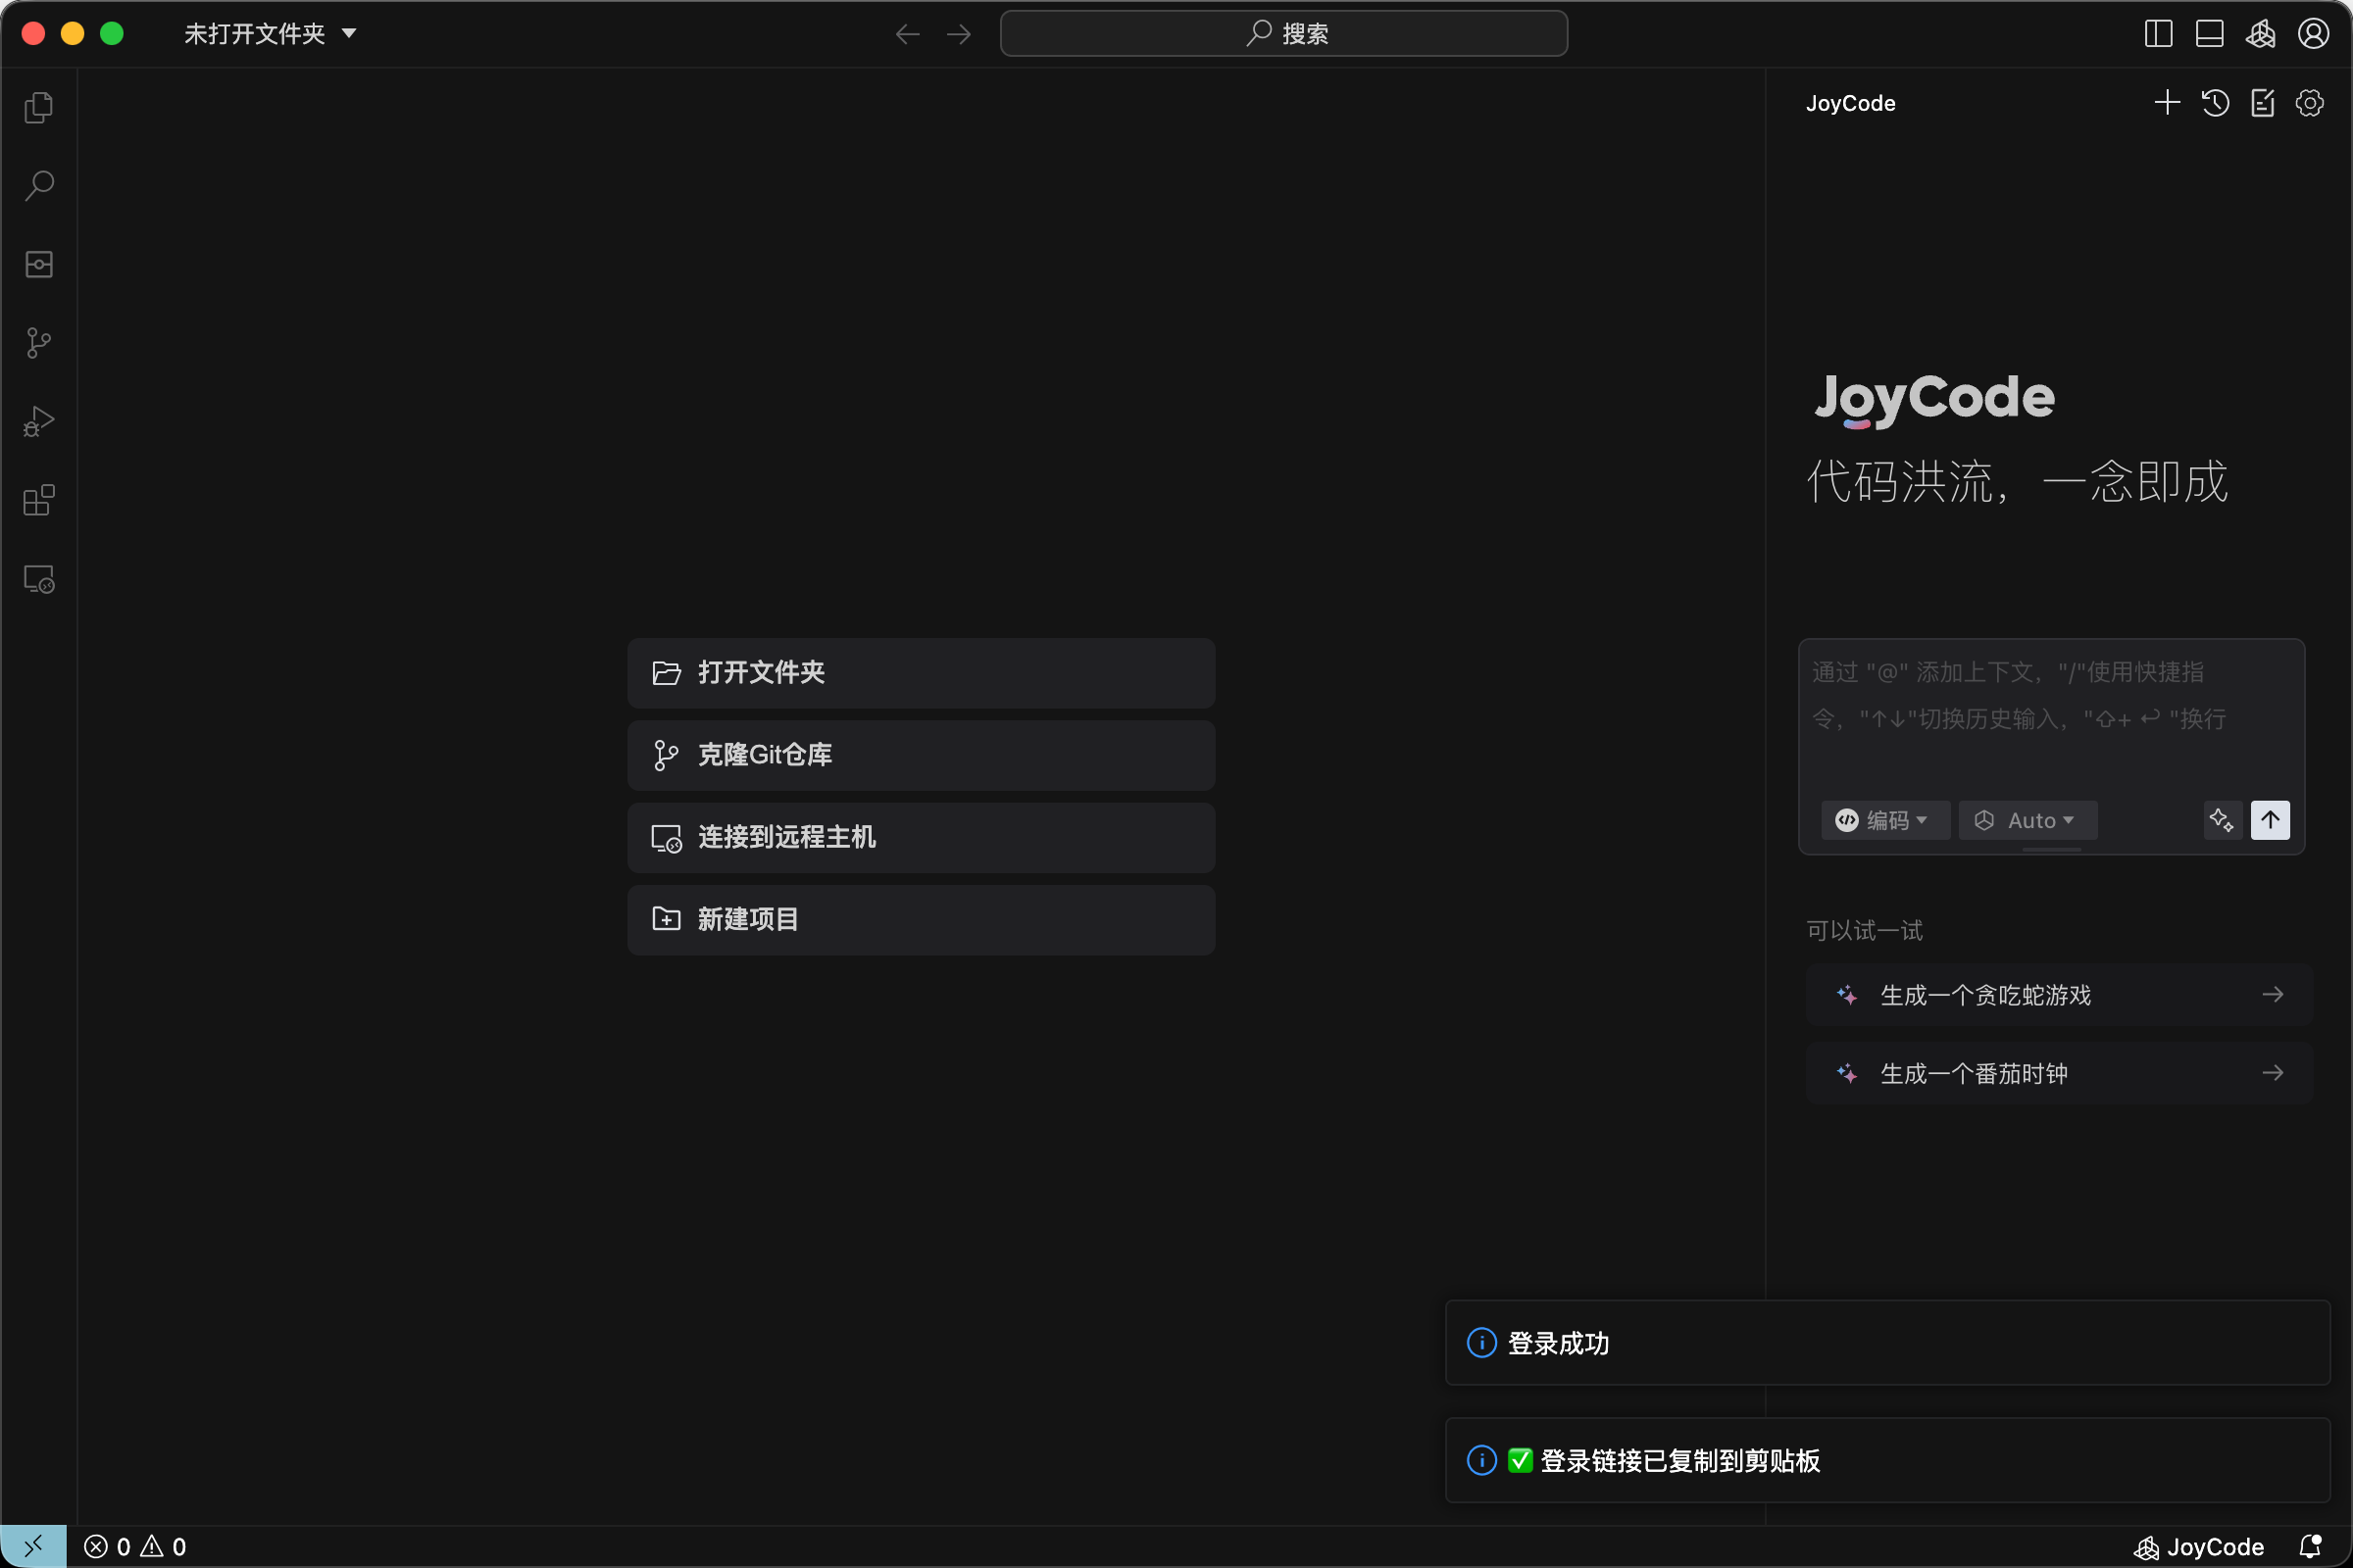Open JoyCode chat history
The width and height of the screenshot is (2353, 1568).
[2215, 103]
